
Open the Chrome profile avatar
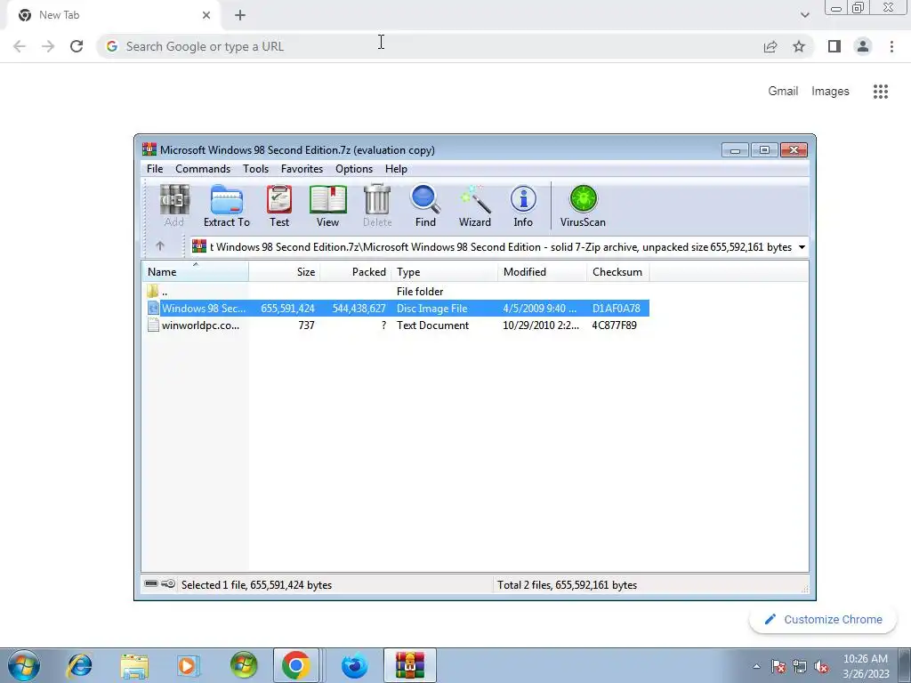pyautogui.click(x=863, y=46)
